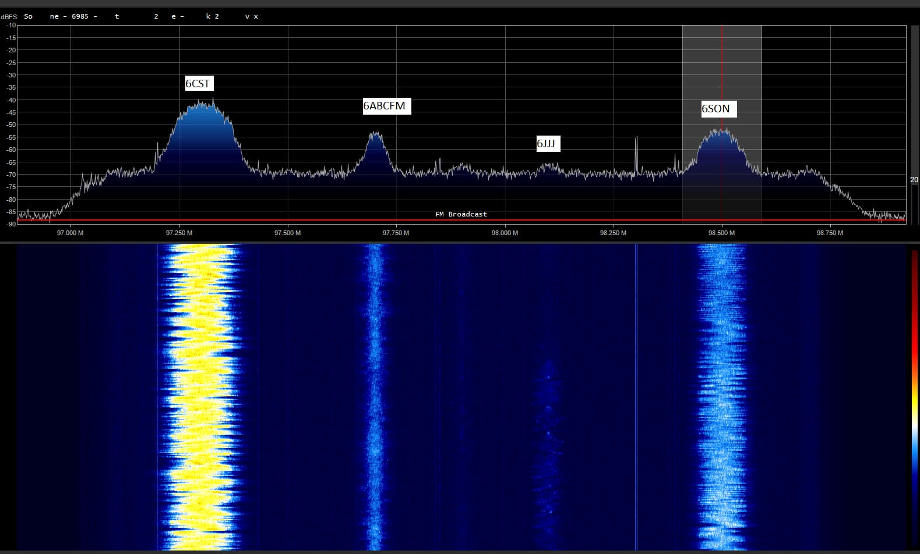Click the thin vertical line in waterfall
The image size is (920, 554).
636,396
